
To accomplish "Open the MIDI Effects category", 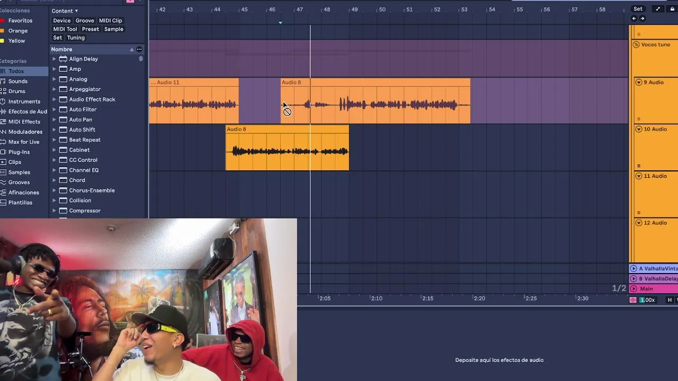I will (x=23, y=121).
